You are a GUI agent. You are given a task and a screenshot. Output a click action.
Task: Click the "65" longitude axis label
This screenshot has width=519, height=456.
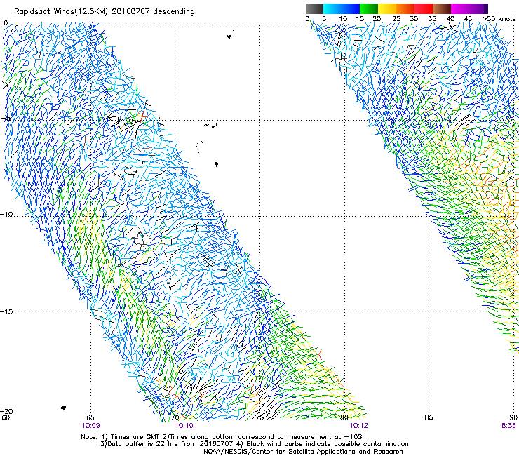point(90,417)
